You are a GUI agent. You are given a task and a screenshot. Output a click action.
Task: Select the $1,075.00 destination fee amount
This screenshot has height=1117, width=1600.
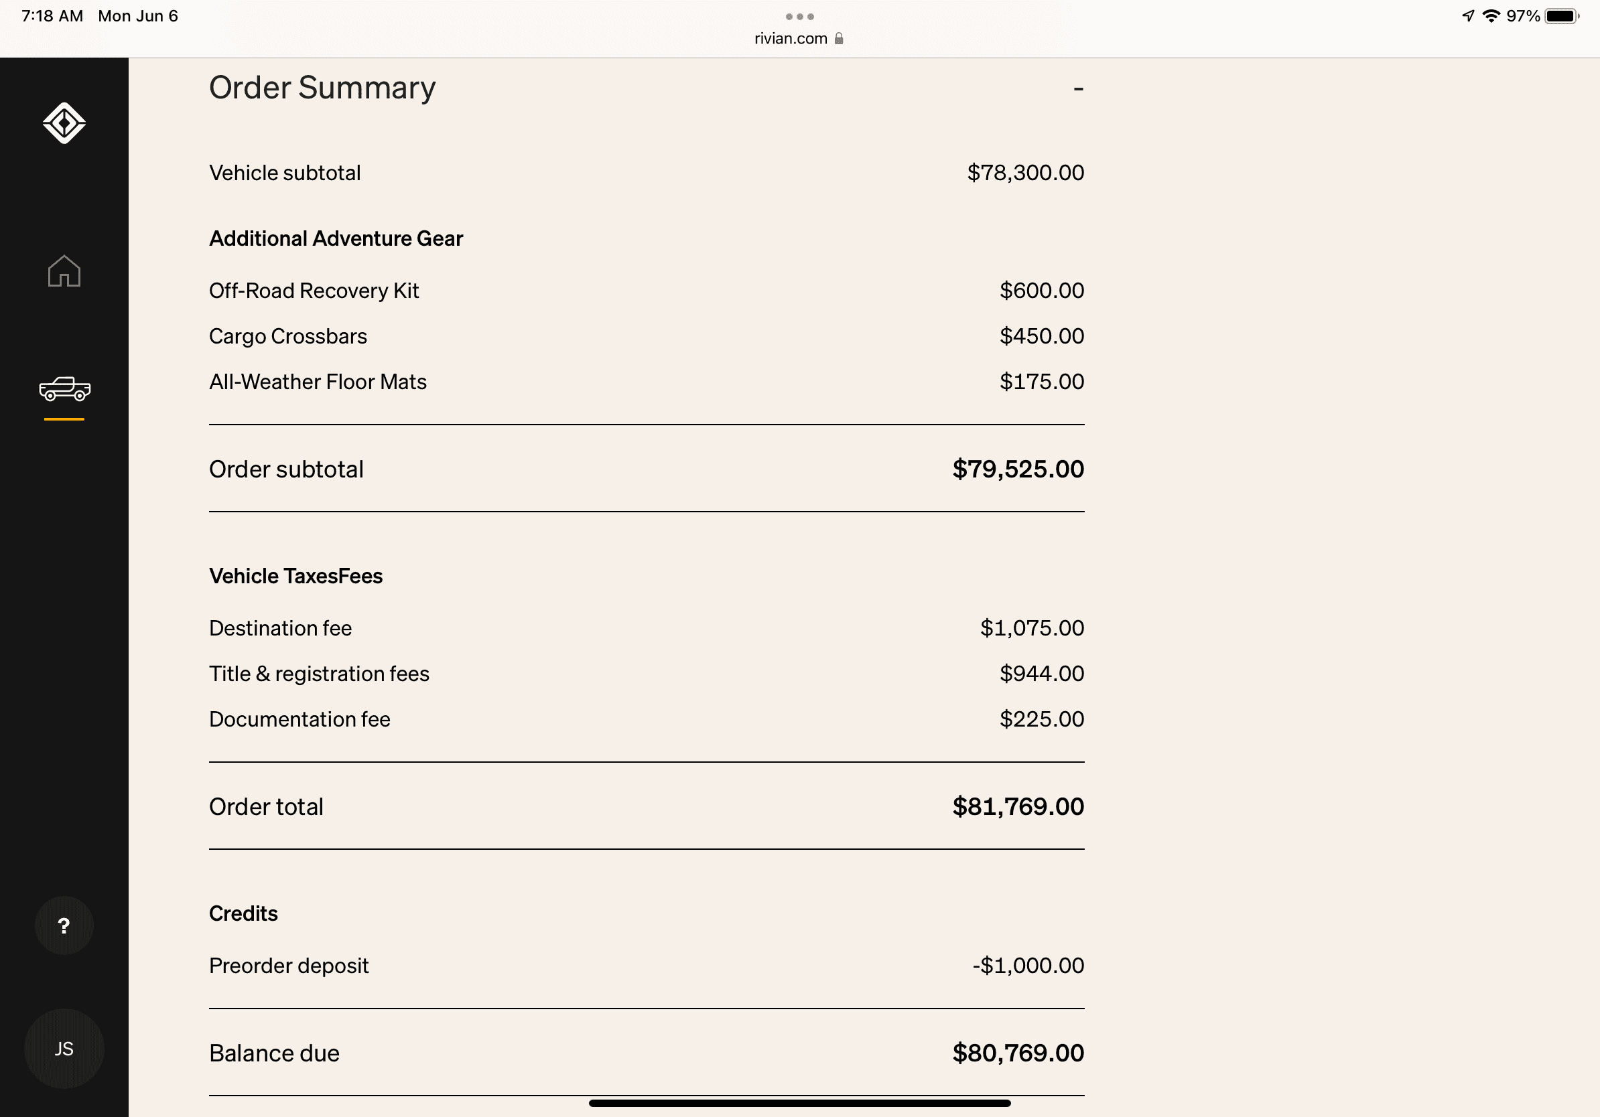tap(1032, 628)
